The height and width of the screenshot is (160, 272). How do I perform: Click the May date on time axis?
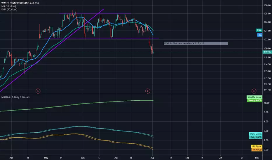tap(46, 158)
